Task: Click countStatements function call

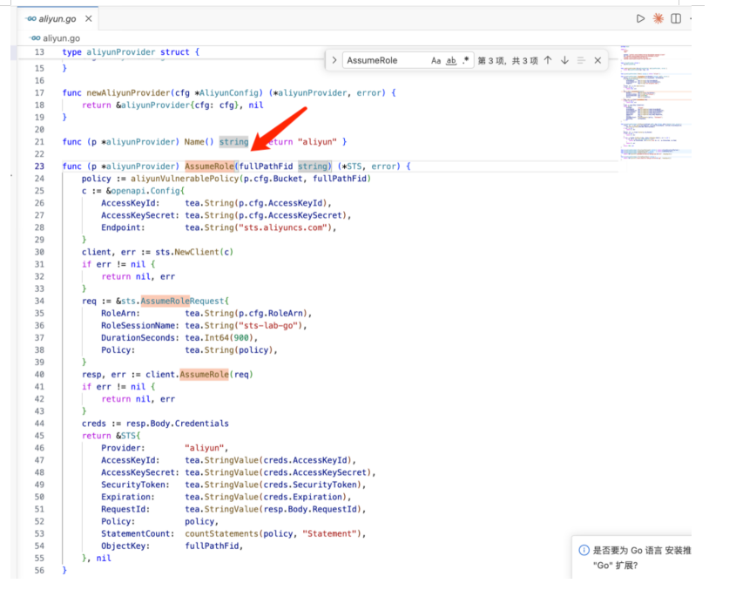Action: coord(221,533)
